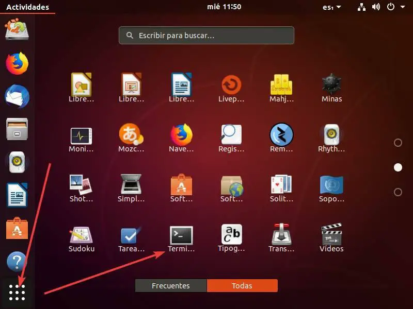This screenshot has width=413, height=309.
Task: Open LibreOffice Writer from the dock
Action: (x=17, y=195)
